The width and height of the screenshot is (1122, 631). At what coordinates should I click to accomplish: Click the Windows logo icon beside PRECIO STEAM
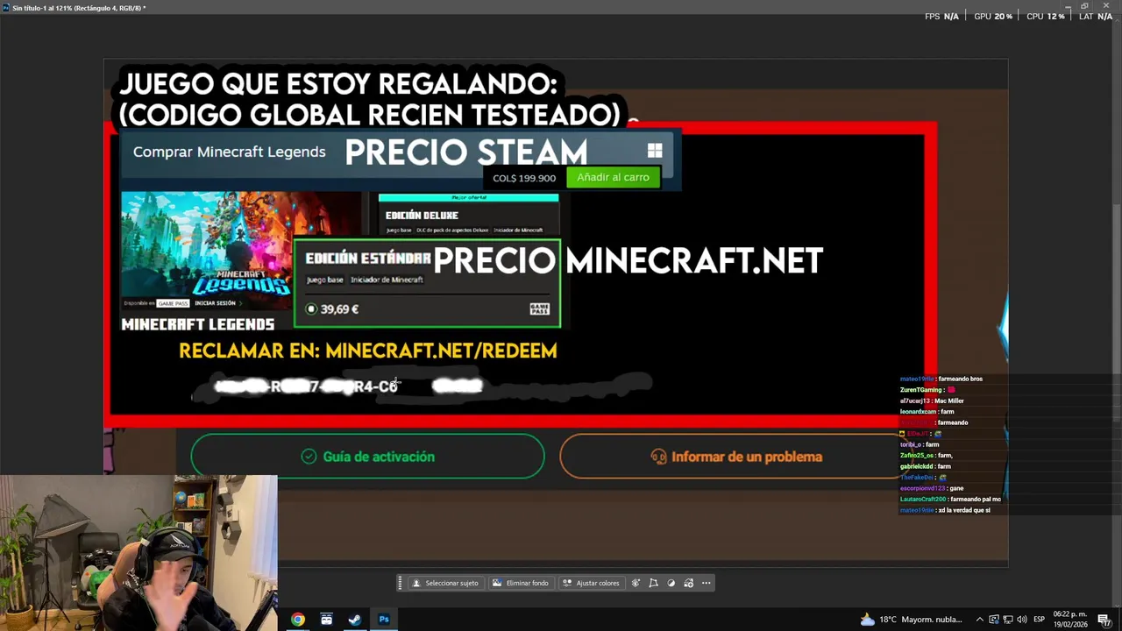click(x=655, y=151)
